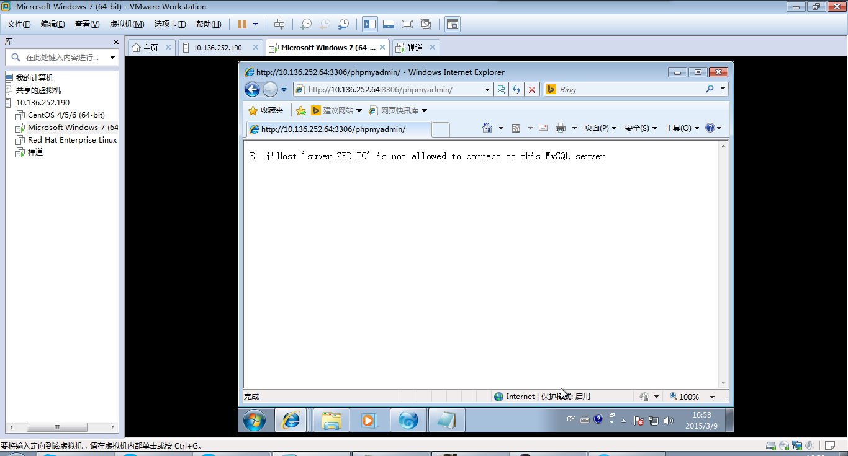848x456 pixels.
Task: View RSS feeds on this page
Action: click(515, 128)
